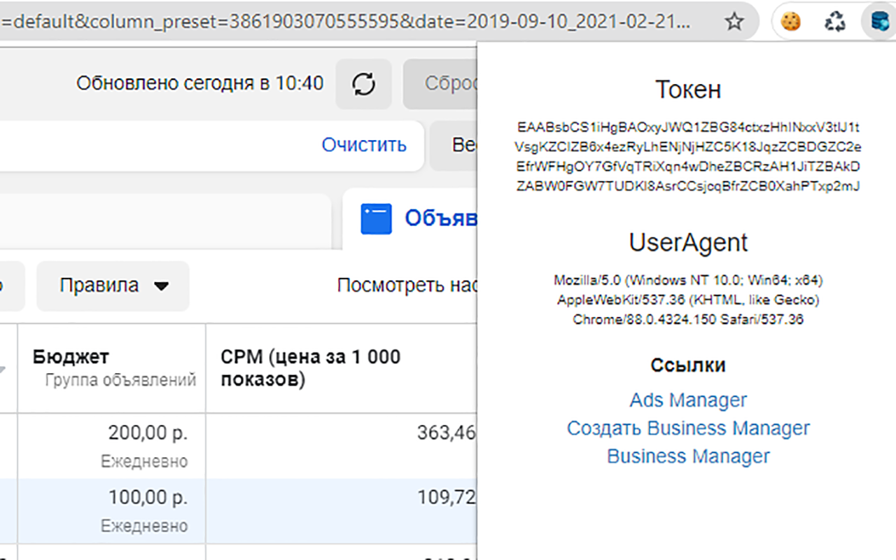Select the token string text

point(688,157)
